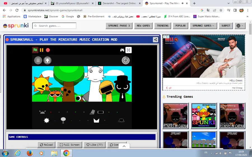The height and width of the screenshot is (157, 252).
Task: Click the SUBMIT button
Action: [x=226, y=26]
